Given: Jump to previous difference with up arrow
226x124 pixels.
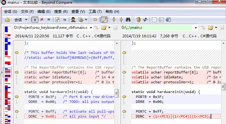Looking at the screenshot, I should click(121, 20).
